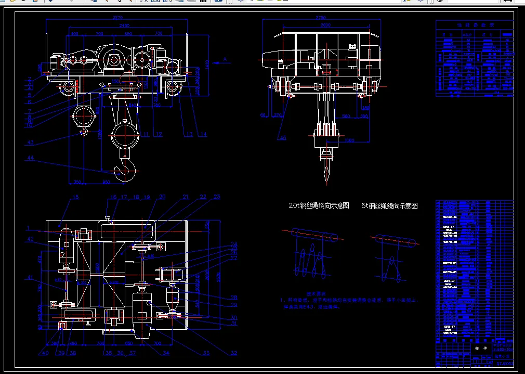Click the "20t钢丝绳绕向示意图" heading
This screenshot has width=525, height=374.
pos(319,205)
